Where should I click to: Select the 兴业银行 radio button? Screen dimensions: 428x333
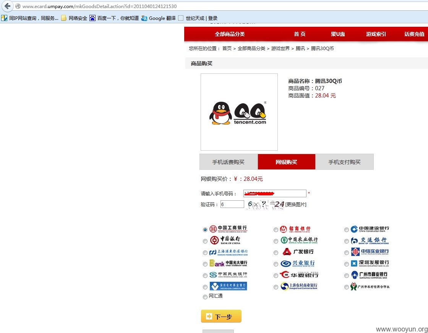(276, 264)
